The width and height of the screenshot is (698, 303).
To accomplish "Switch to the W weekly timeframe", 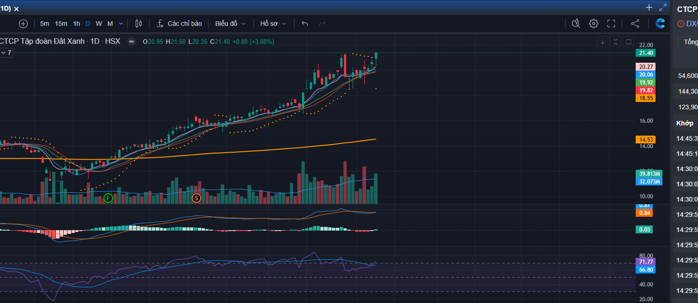I will point(99,24).
